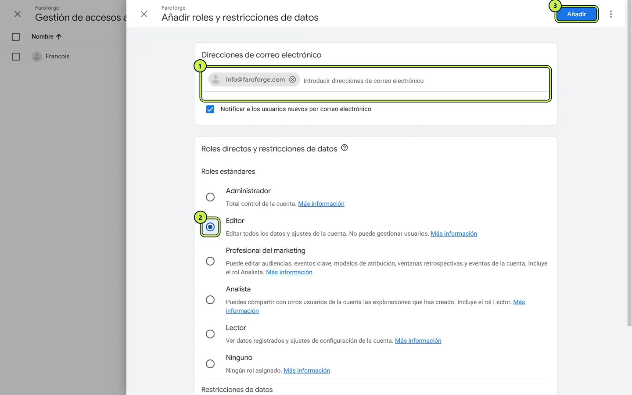Choose Profesional del marketing radio button
632x395 pixels.
[210, 261]
